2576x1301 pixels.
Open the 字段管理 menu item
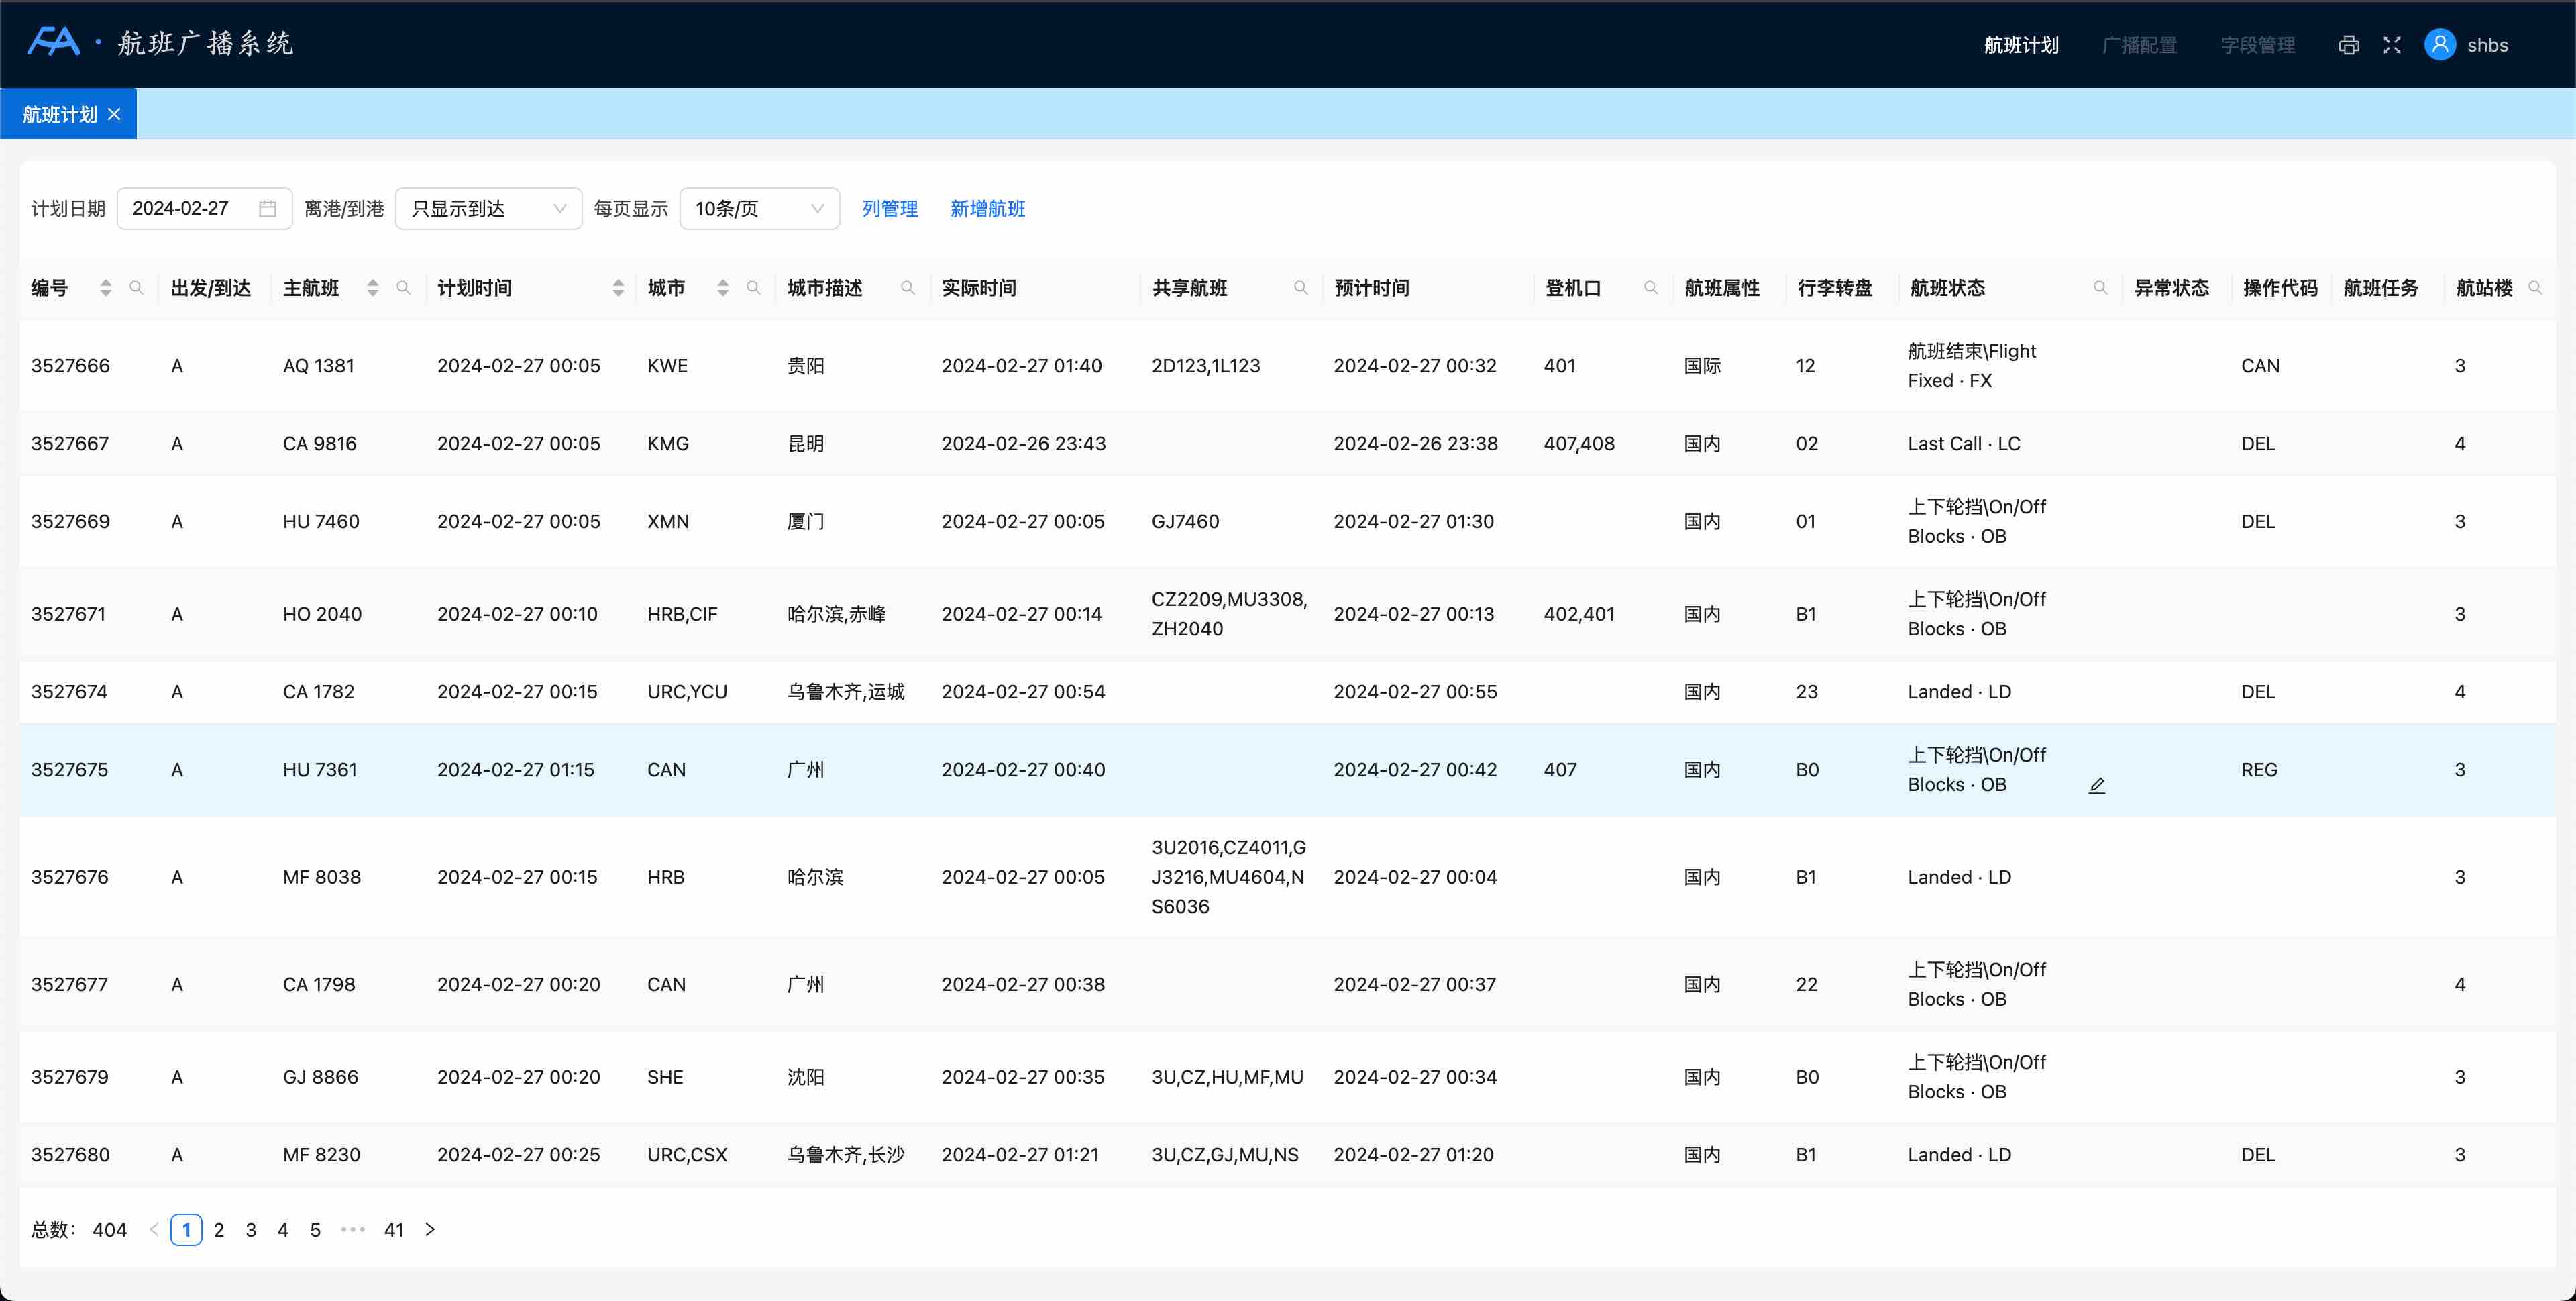(x=2257, y=45)
